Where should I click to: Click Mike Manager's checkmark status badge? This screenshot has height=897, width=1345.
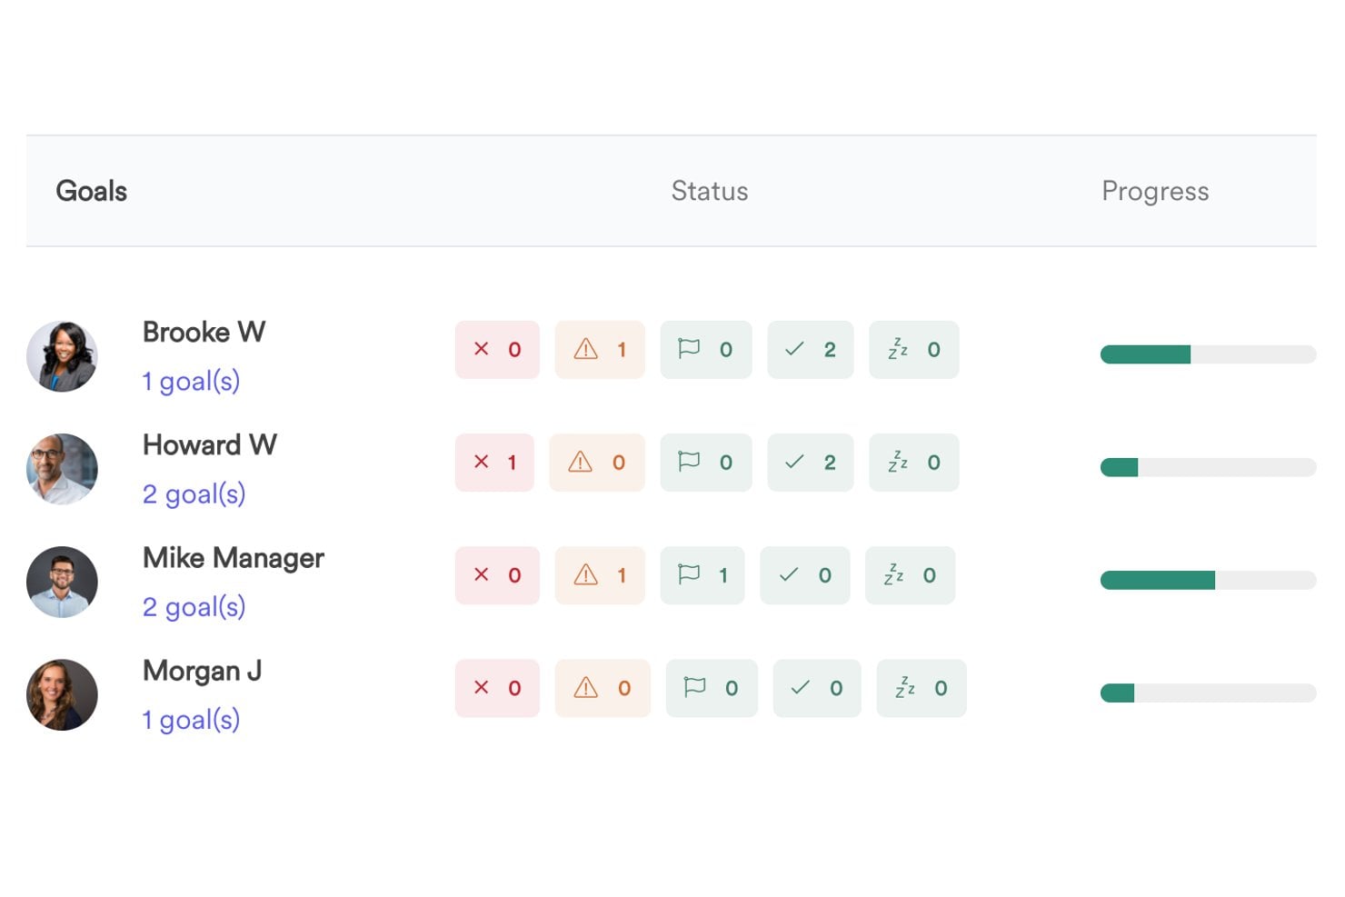(x=805, y=575)
